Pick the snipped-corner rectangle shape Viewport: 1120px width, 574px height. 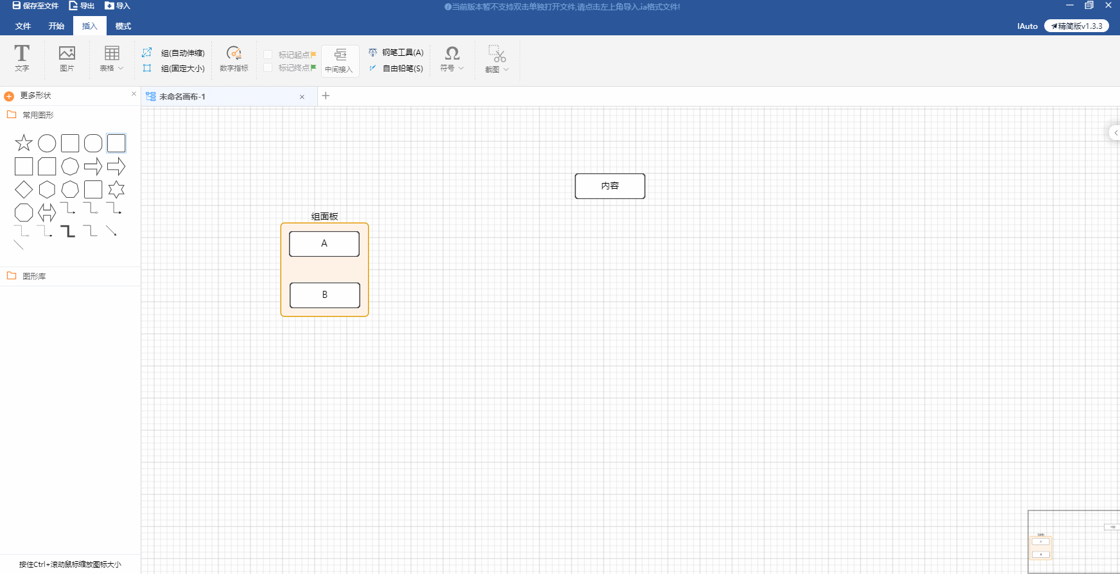click(x=47, y=166)
